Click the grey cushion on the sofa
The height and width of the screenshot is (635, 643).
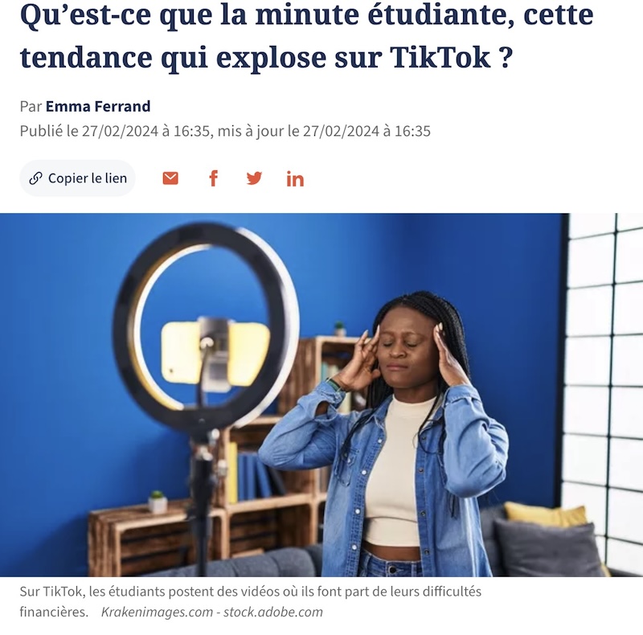[547, 547]
